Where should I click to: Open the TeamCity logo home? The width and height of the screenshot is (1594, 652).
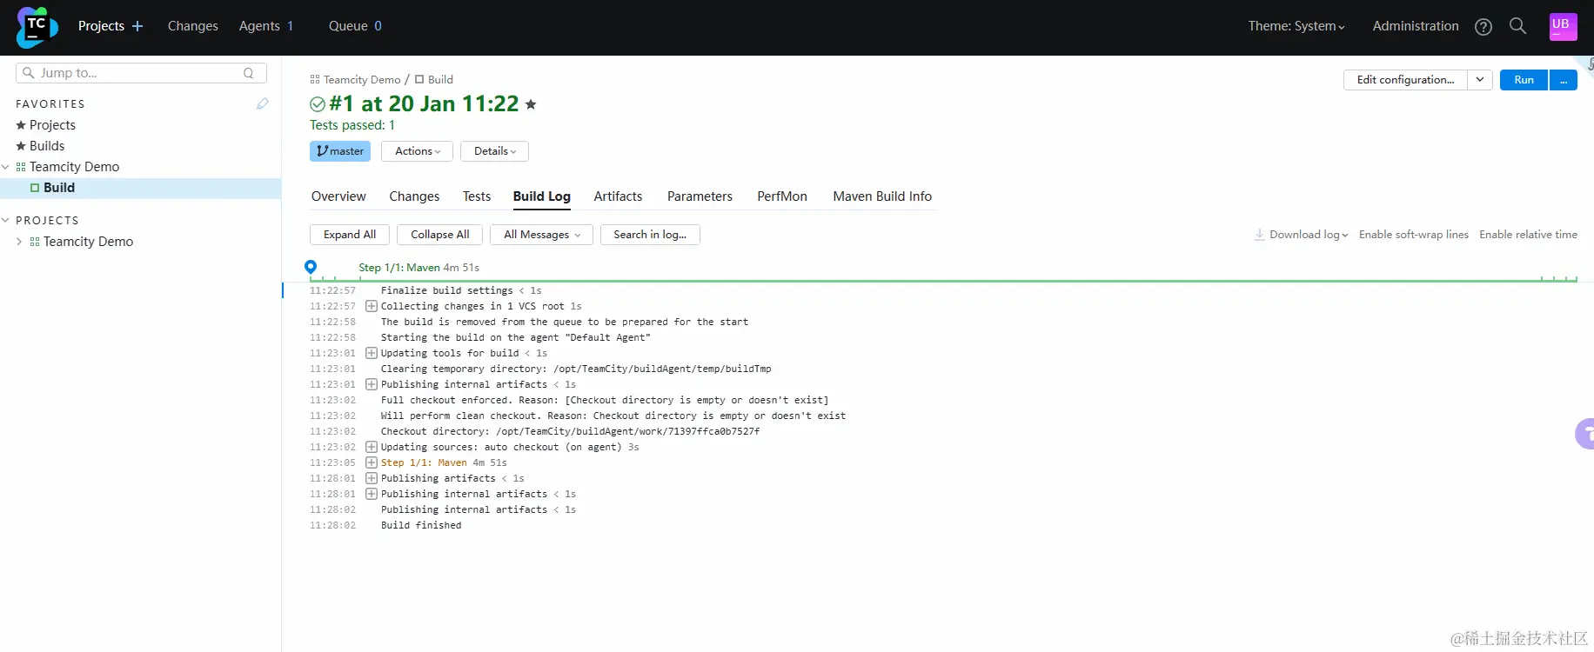coord(37,27)
